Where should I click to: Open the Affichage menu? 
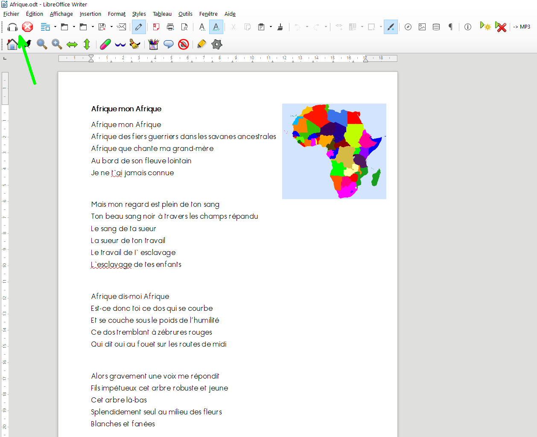pyautogui.click(x=61, y=14)
